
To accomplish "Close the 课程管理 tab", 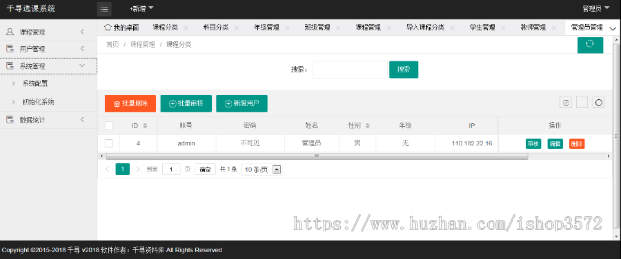I will tap(389, 28).
